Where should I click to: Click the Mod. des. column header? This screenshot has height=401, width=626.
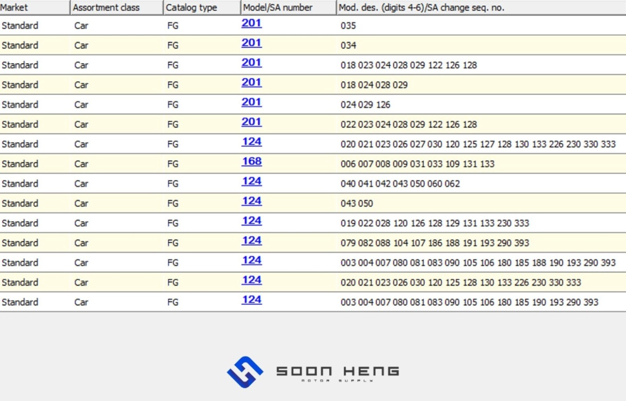[x=481, y=7]
